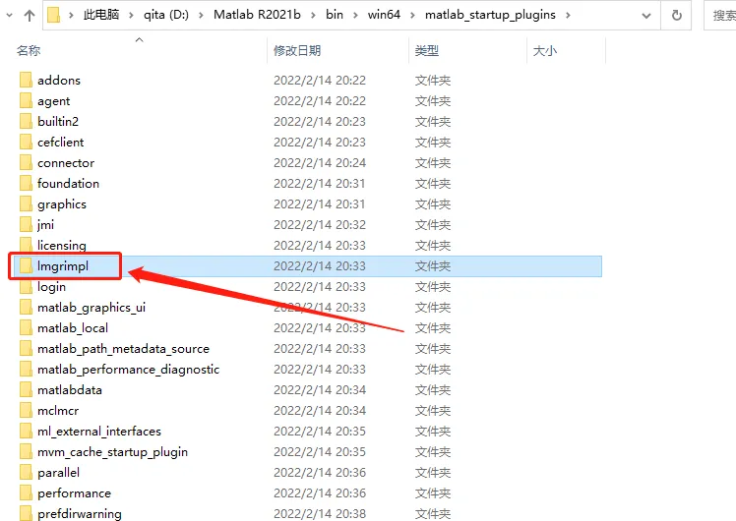Select the cefclient folder name

click(61, 143)
